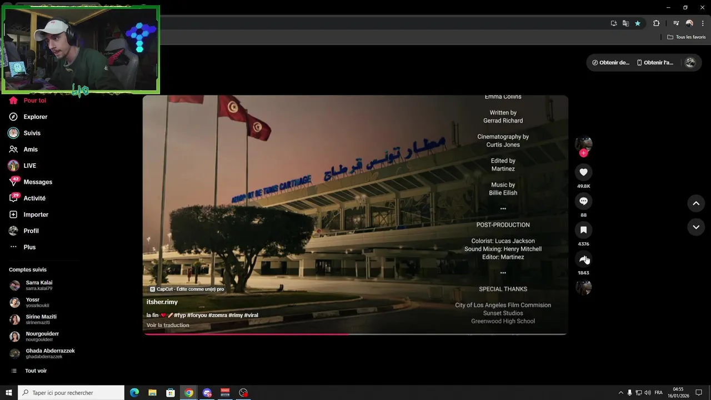711x400 pixels.
Task: Open OBS Studio from the taskbar
Action: pos(243,393)
